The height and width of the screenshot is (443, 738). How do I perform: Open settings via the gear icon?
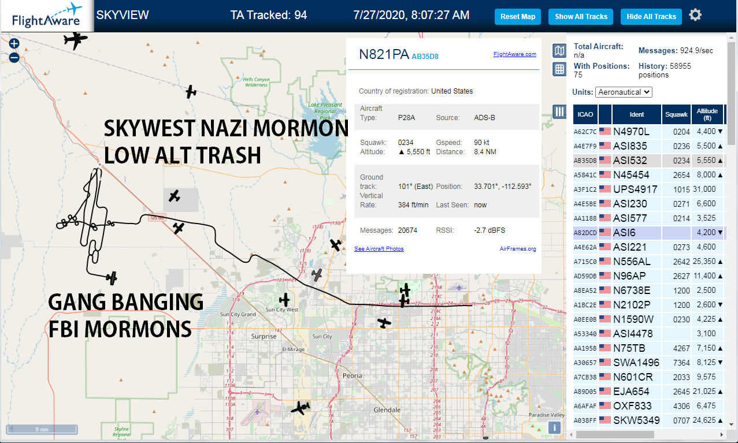coord(695,15)
